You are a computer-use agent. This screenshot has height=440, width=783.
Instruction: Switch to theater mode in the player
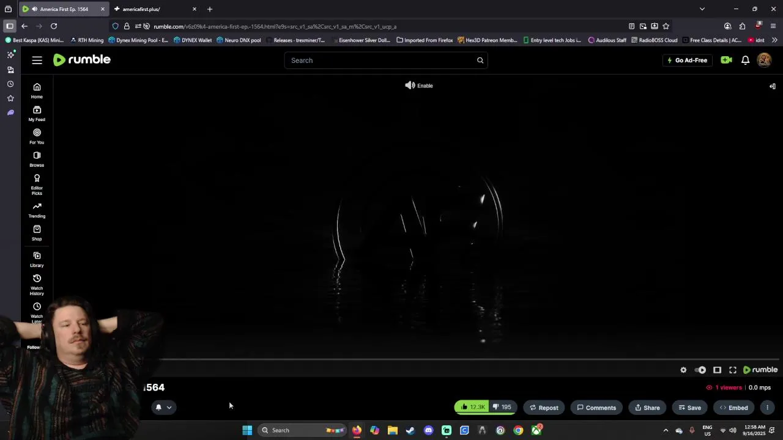(x=717, y=370)
